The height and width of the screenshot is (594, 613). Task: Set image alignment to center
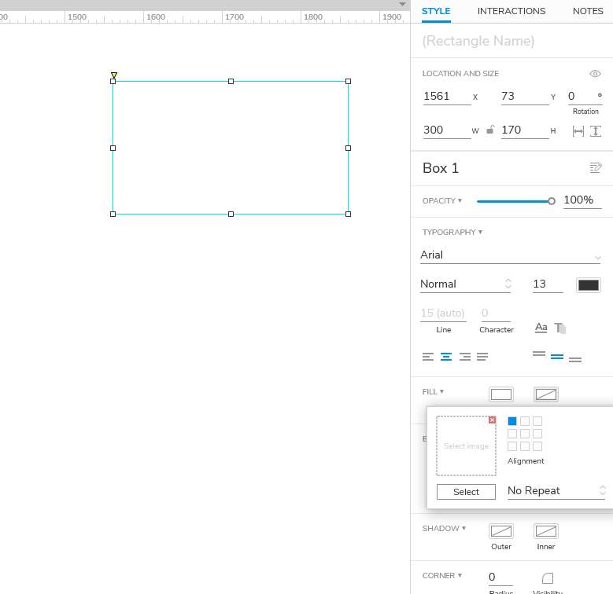click(525, 434)
